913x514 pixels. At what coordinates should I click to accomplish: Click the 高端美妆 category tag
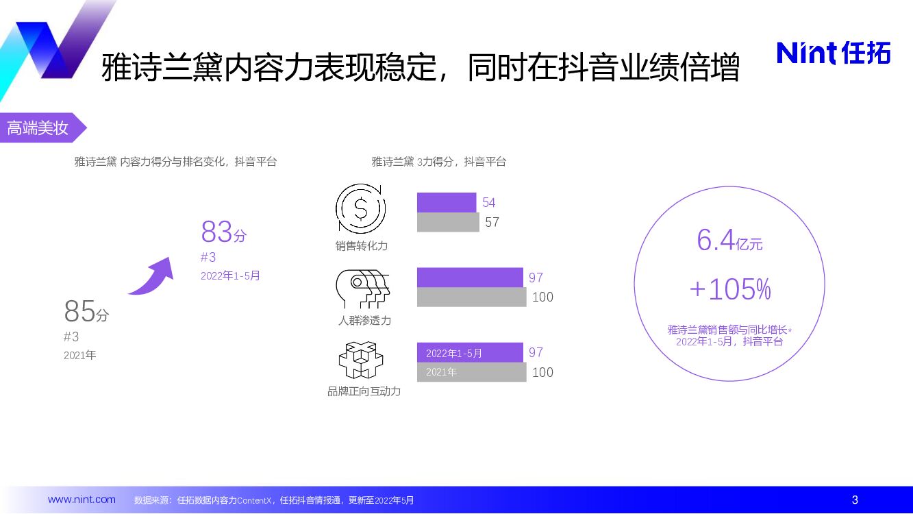tap(42, 128)
